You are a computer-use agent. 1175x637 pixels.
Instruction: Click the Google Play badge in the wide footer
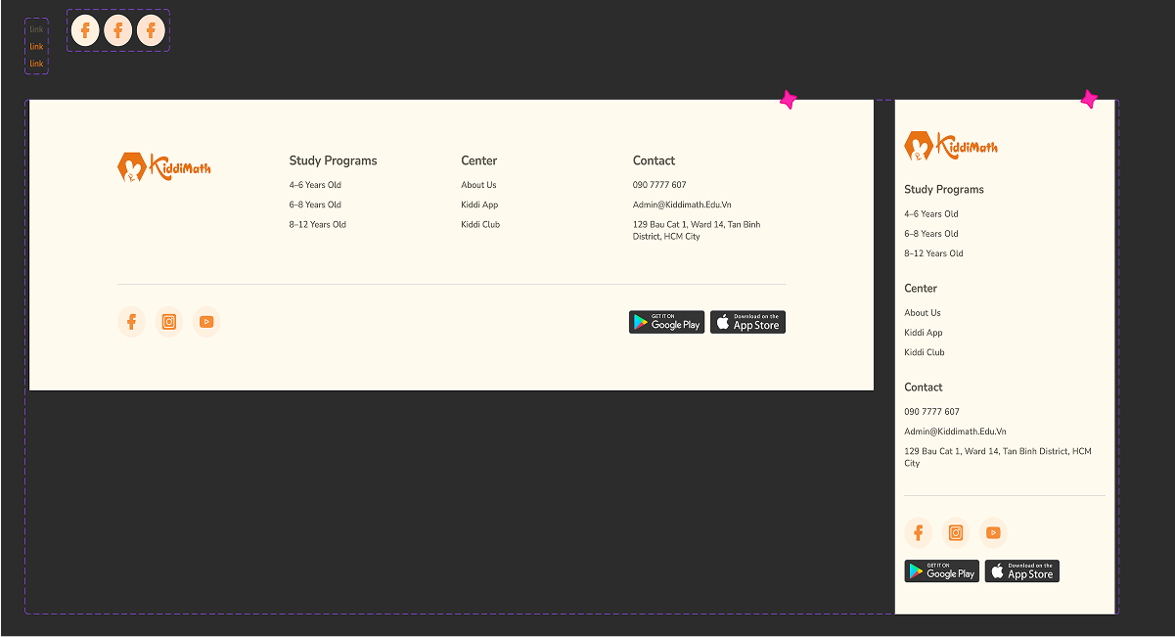click(666, 322)
